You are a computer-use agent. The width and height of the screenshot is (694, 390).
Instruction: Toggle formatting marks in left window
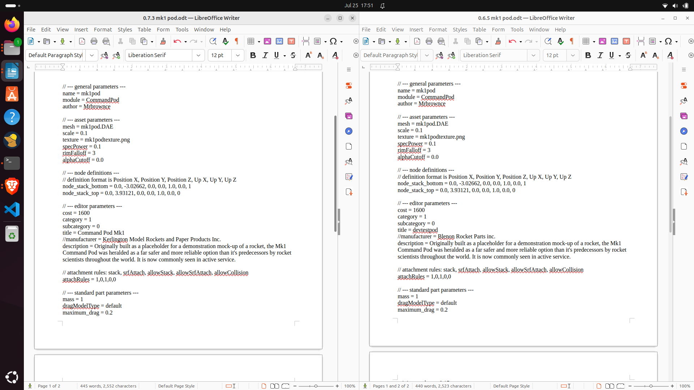coord(237,41)
